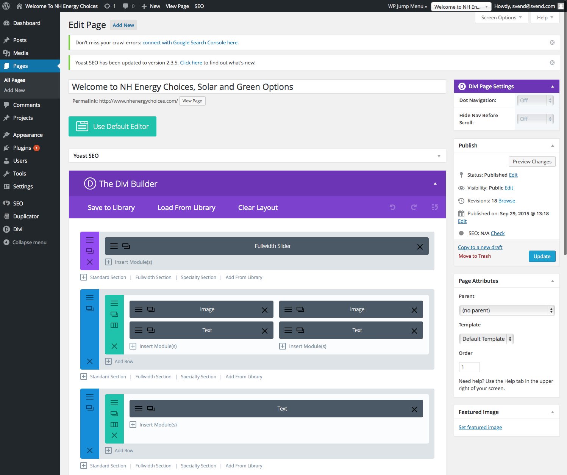The image size is (567, 475).
Task: Delete the two-column green row
Action: click(114, 346)
